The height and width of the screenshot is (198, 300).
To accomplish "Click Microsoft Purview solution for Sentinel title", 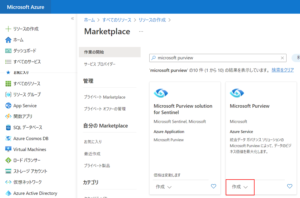I will pos(183,109).
